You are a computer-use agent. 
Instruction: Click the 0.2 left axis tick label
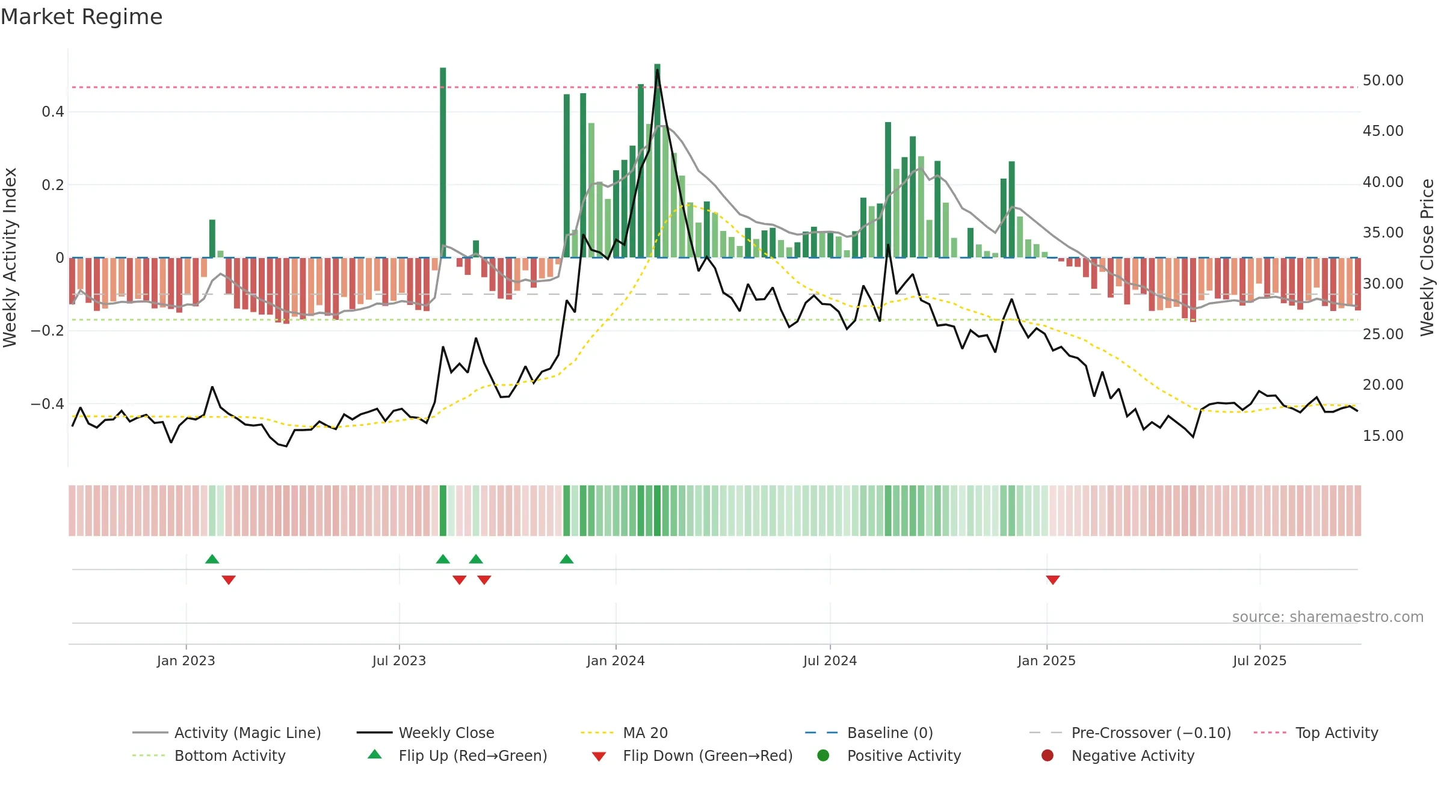point(53,185)
